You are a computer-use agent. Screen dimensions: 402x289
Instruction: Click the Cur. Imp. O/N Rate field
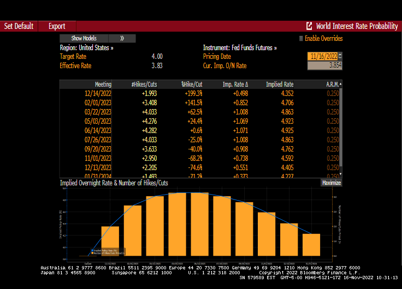(324, 65)
